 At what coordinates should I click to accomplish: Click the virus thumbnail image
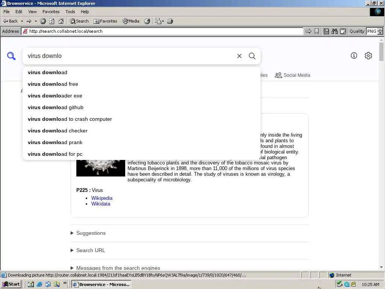[101, 168]
